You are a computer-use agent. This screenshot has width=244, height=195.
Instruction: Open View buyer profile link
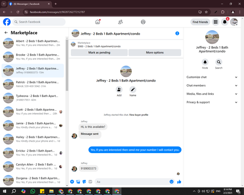(x=139, y=115)
